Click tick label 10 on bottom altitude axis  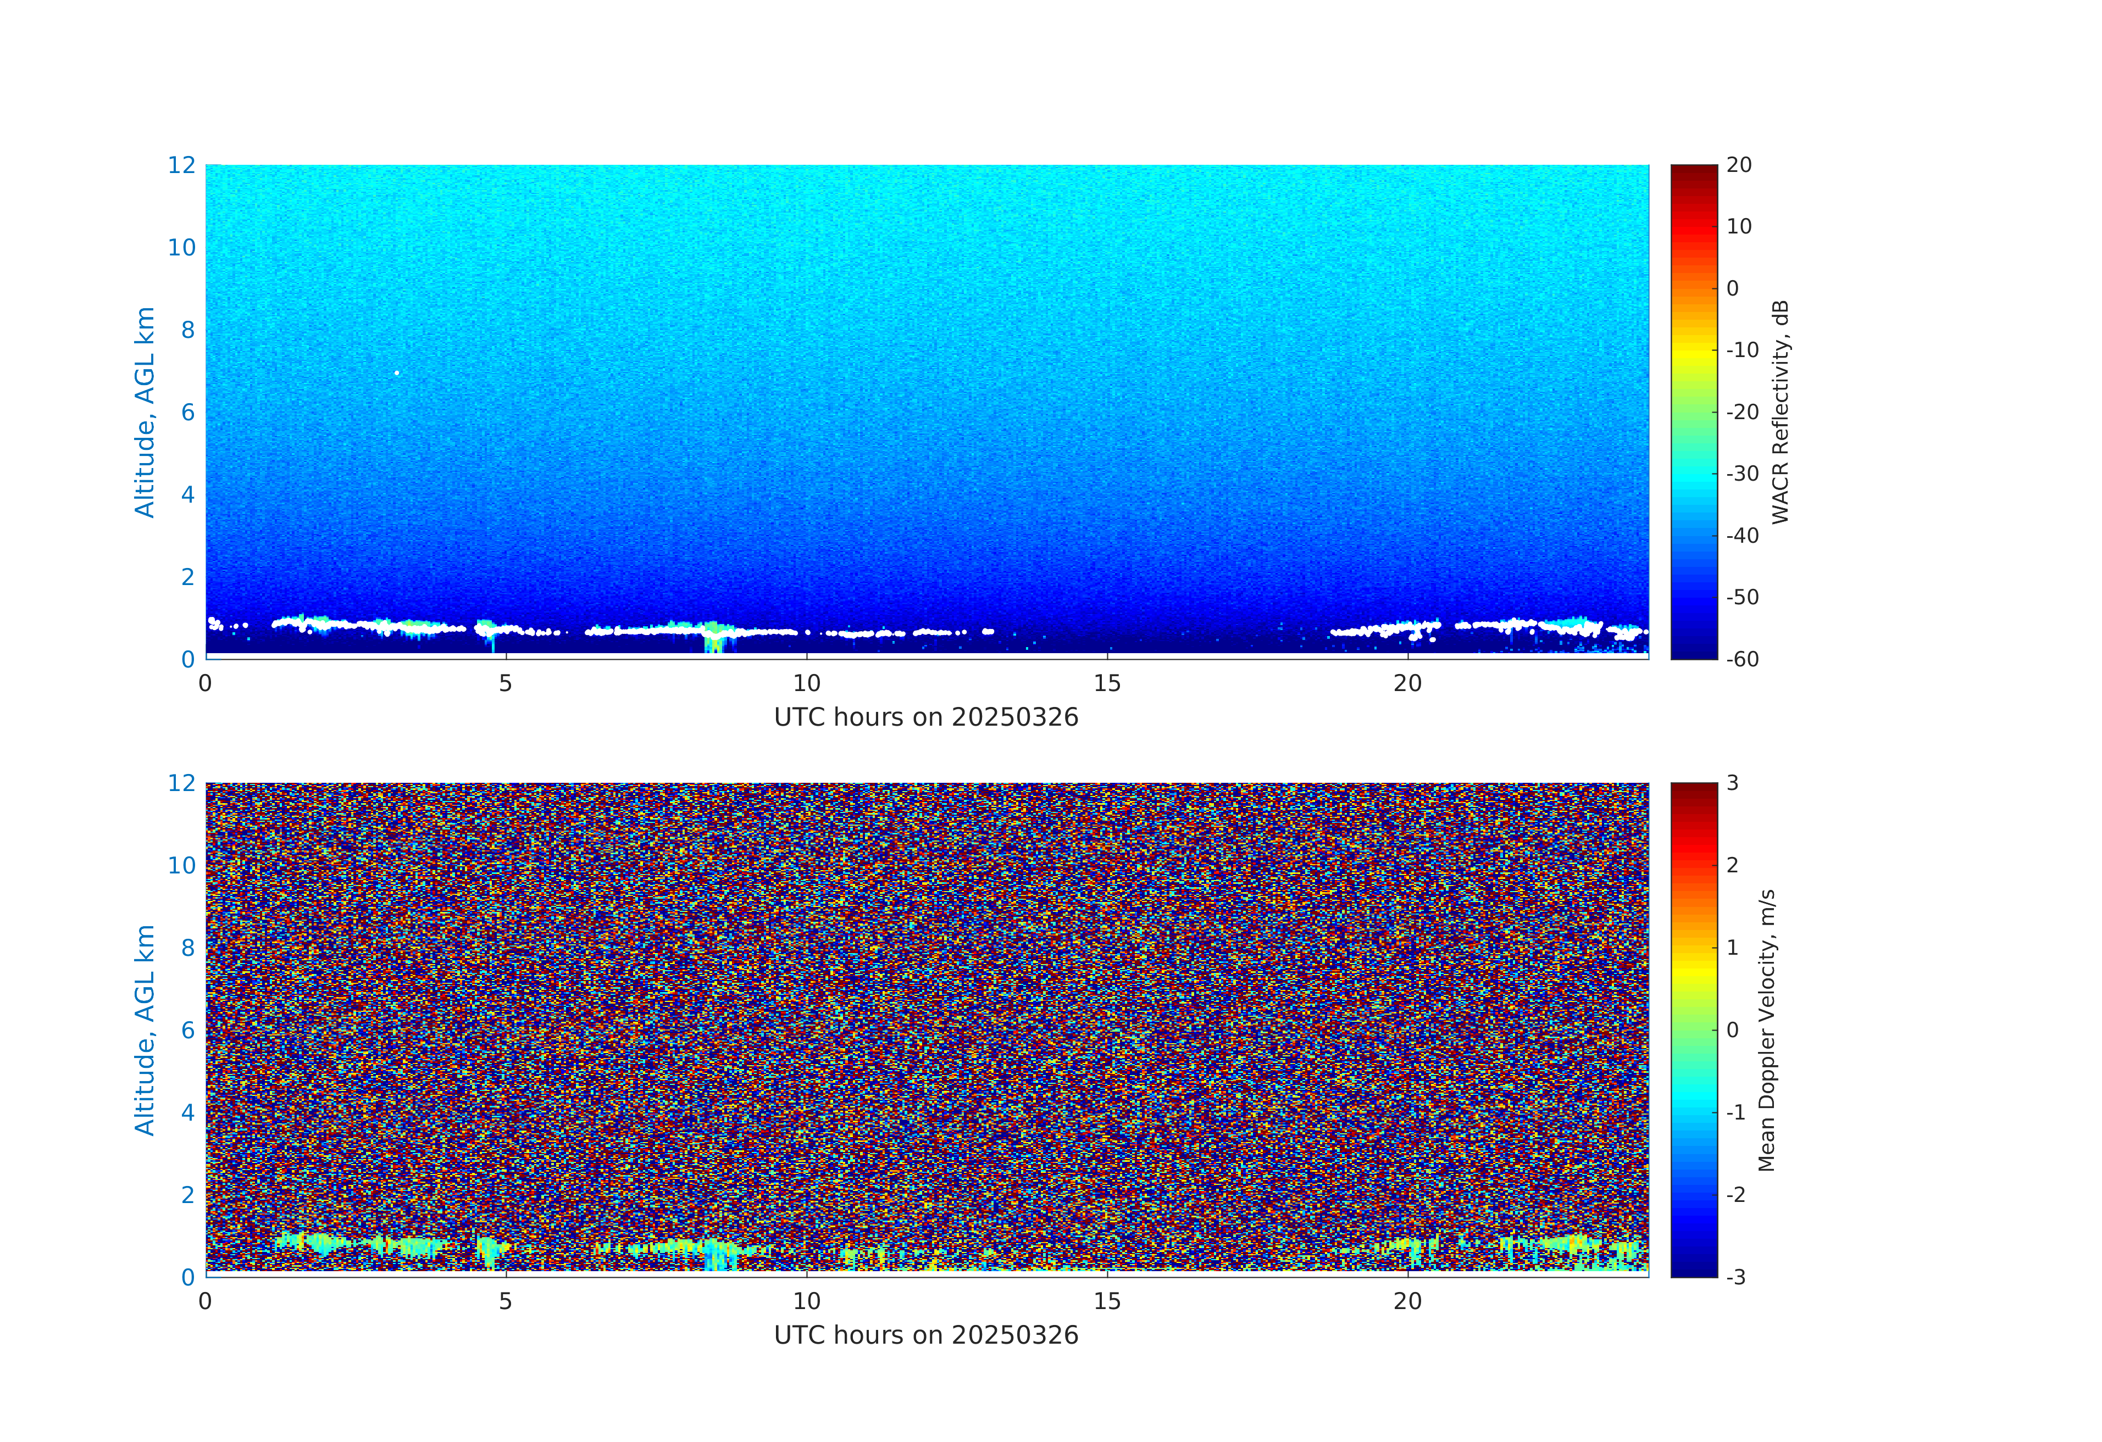(x=181, y=865)
